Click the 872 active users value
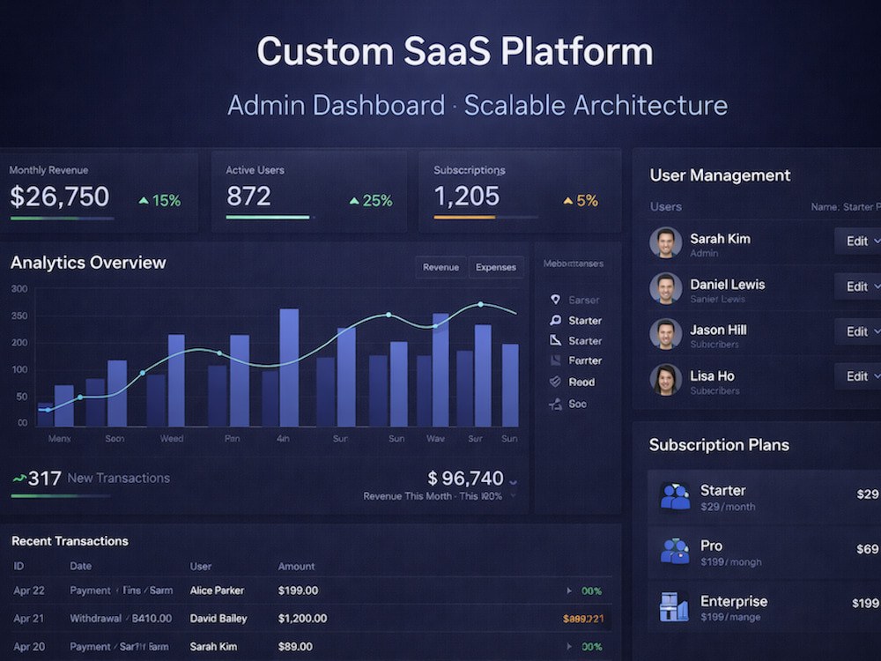The image size is (881, 661). pyautogui.click(x=249, y=197)
